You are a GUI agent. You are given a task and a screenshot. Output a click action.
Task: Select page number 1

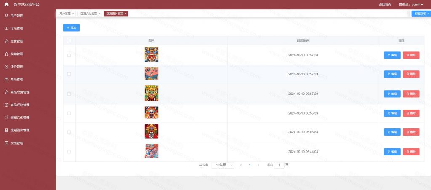250,165
